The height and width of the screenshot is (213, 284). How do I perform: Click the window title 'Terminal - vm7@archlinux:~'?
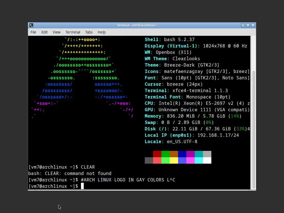click(x=137, y=25)
